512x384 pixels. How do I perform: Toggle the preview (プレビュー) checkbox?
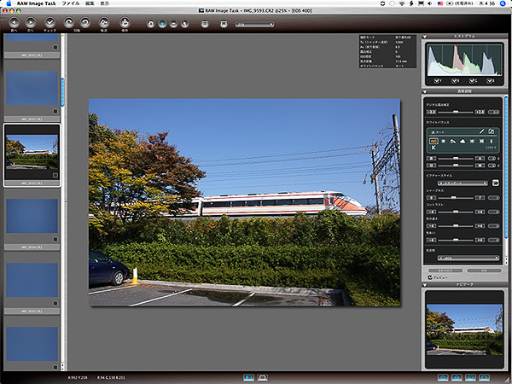pos(430,277)
